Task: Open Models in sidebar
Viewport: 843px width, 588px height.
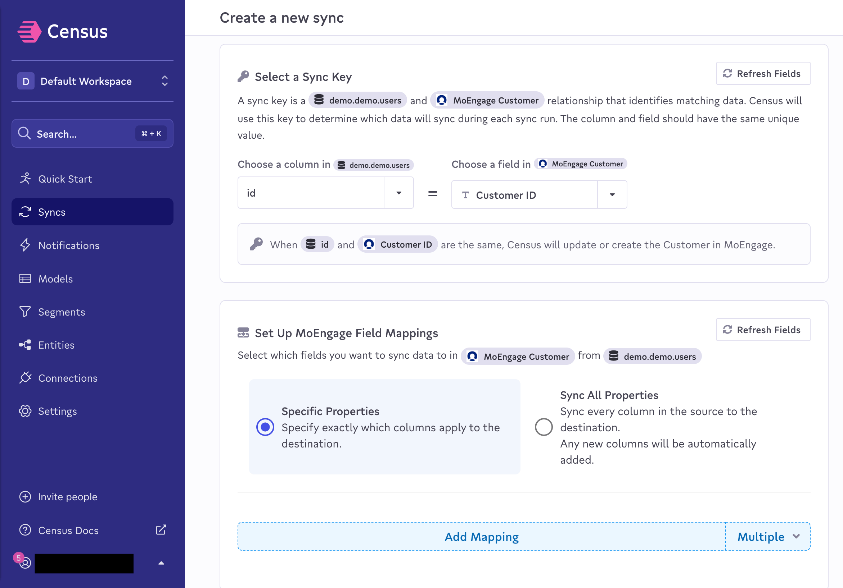Action: [93, 279]
